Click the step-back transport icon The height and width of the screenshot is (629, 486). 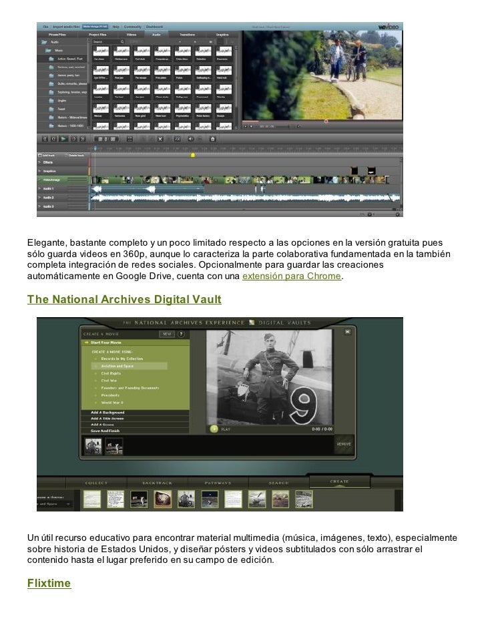click(x=53, y=139)
